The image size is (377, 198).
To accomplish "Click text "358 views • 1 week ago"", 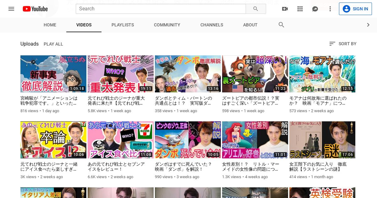I will pyautogui.click(x=176, y=111).
